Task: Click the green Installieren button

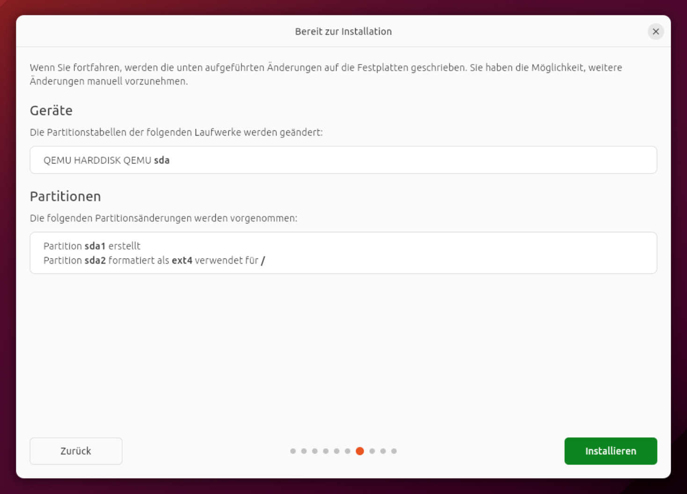Action: point(610,451)
